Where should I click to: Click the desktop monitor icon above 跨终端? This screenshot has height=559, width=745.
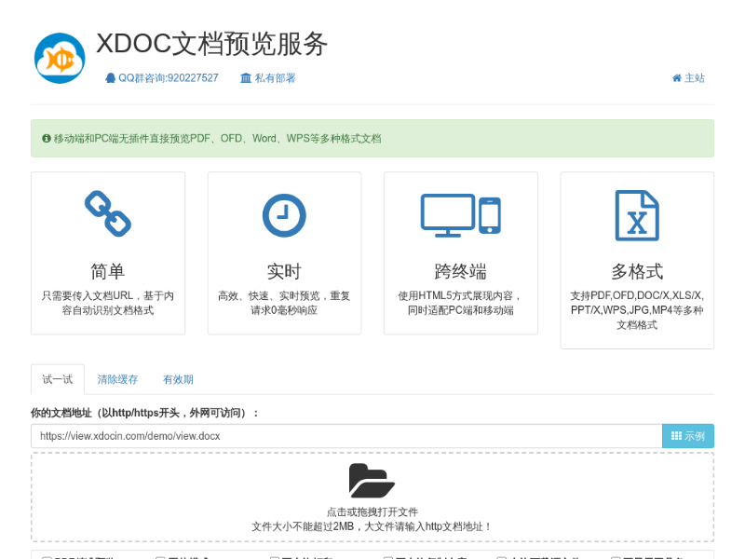[447, 214]
